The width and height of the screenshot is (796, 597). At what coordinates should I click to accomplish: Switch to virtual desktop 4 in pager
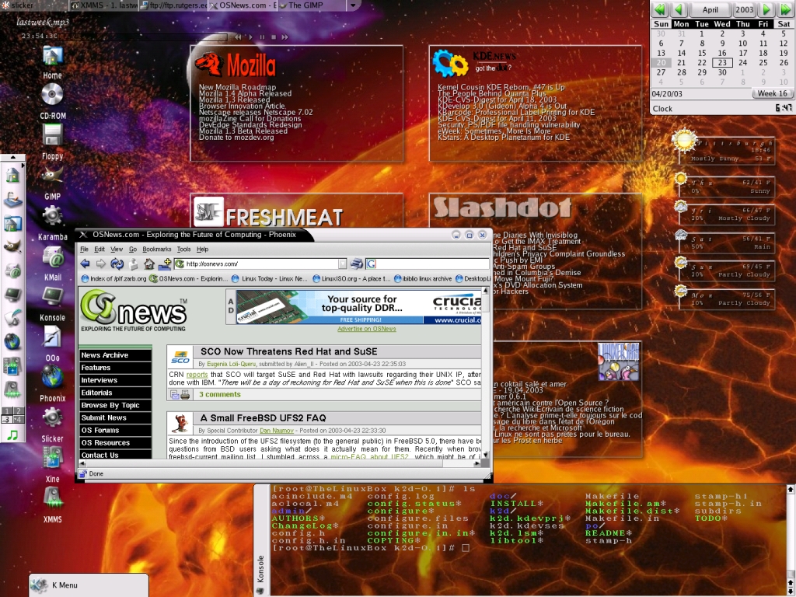tap(18, 419)
